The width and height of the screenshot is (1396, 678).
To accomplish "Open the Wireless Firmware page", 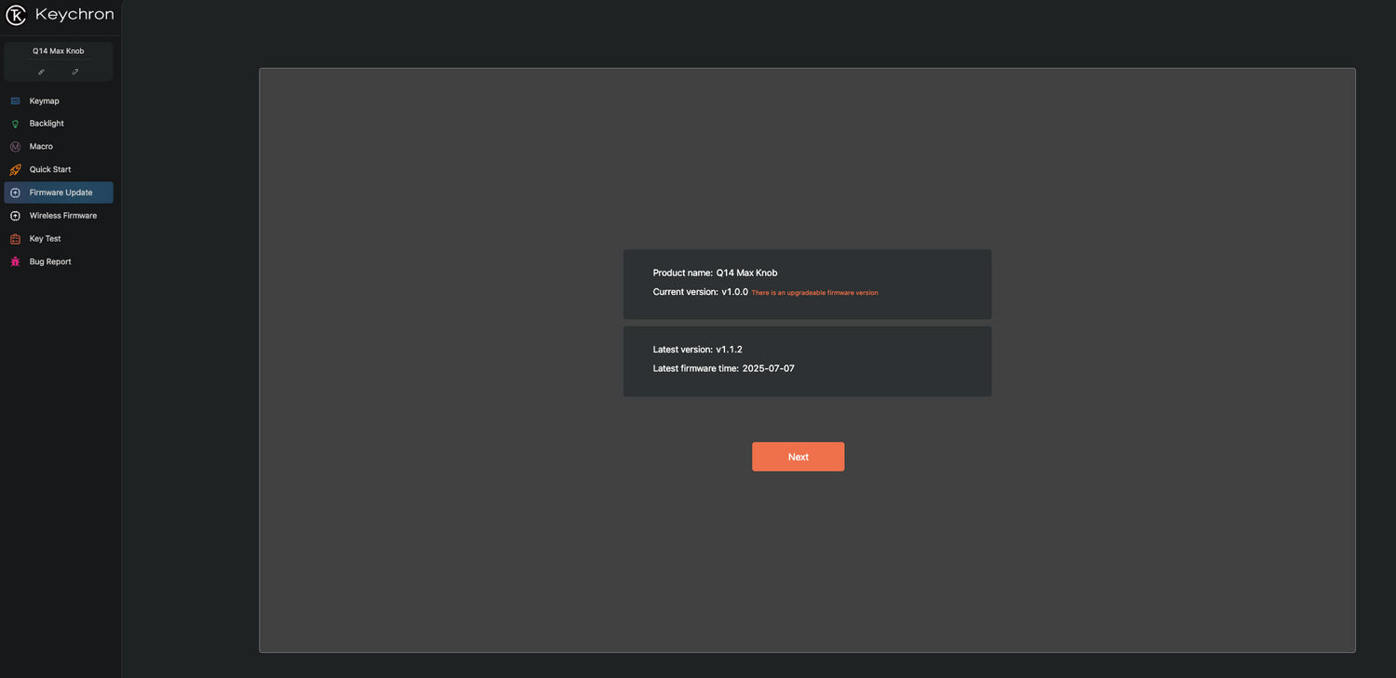I will 62,216.
